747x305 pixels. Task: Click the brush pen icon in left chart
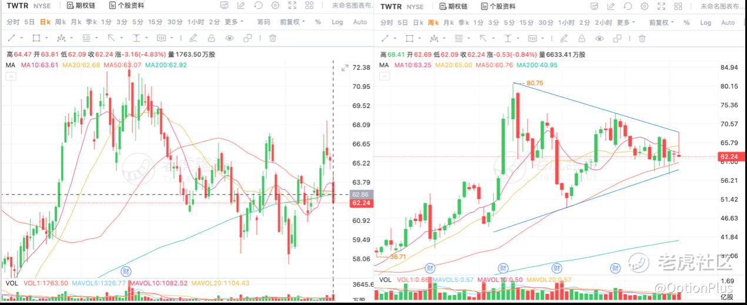click(193, 38)
